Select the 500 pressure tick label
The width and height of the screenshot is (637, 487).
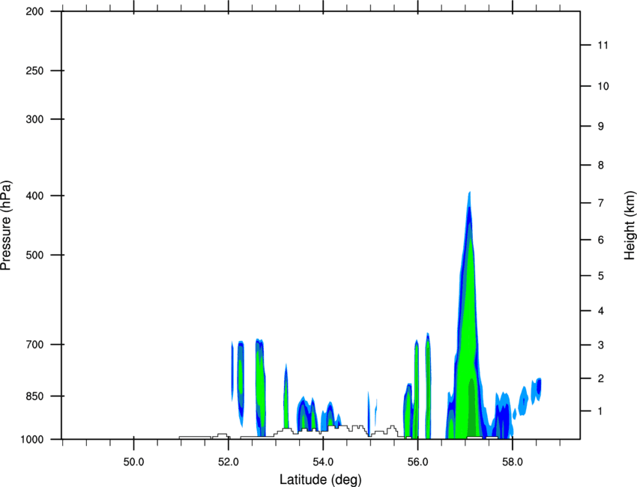coord(34,255)
